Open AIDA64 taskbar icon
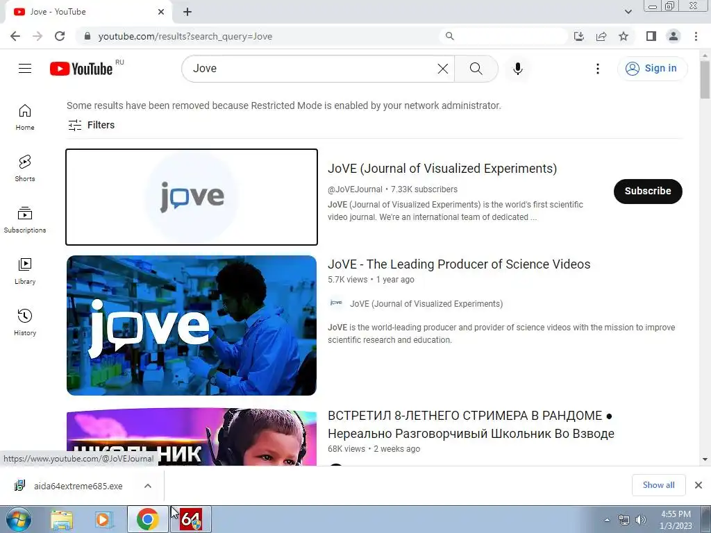The image size is (711, 533). pyautogui.click(x=191, y=519)
